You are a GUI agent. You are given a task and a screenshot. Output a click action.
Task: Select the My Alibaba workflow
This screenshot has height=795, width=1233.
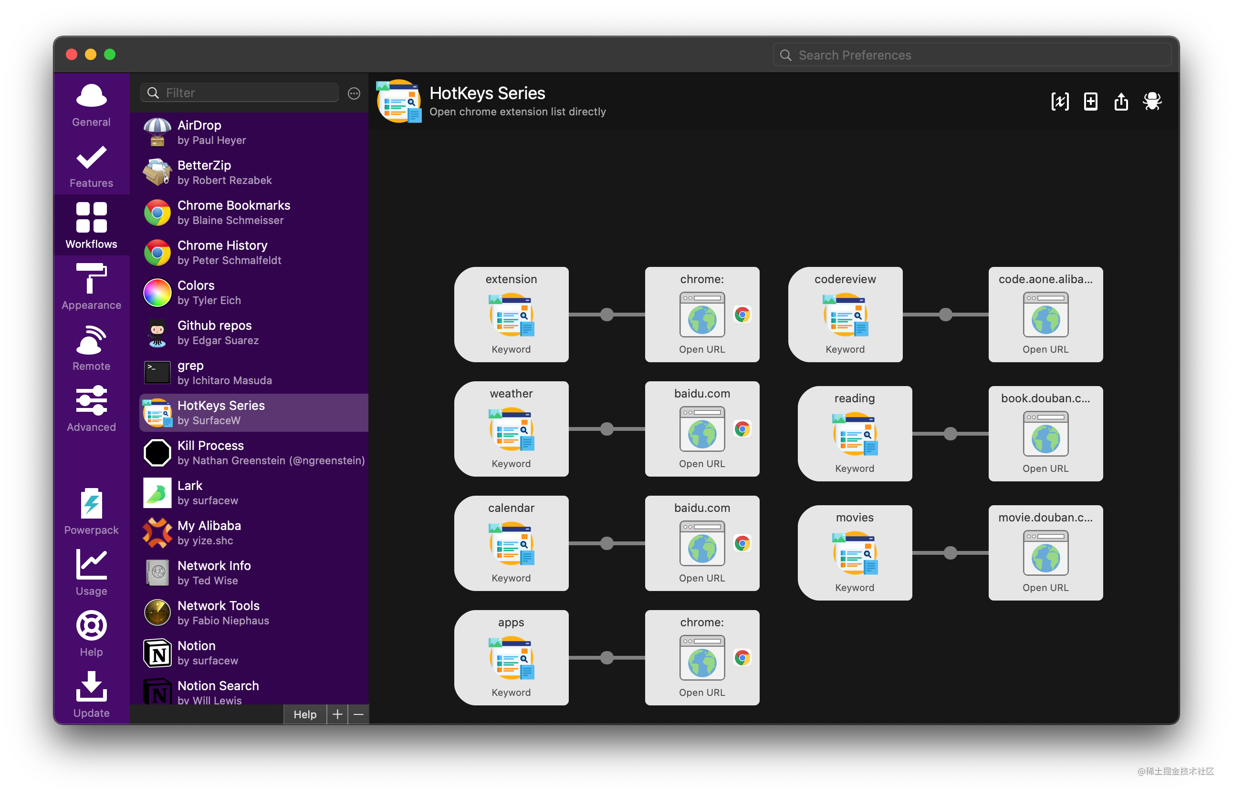tap(254, 532)
